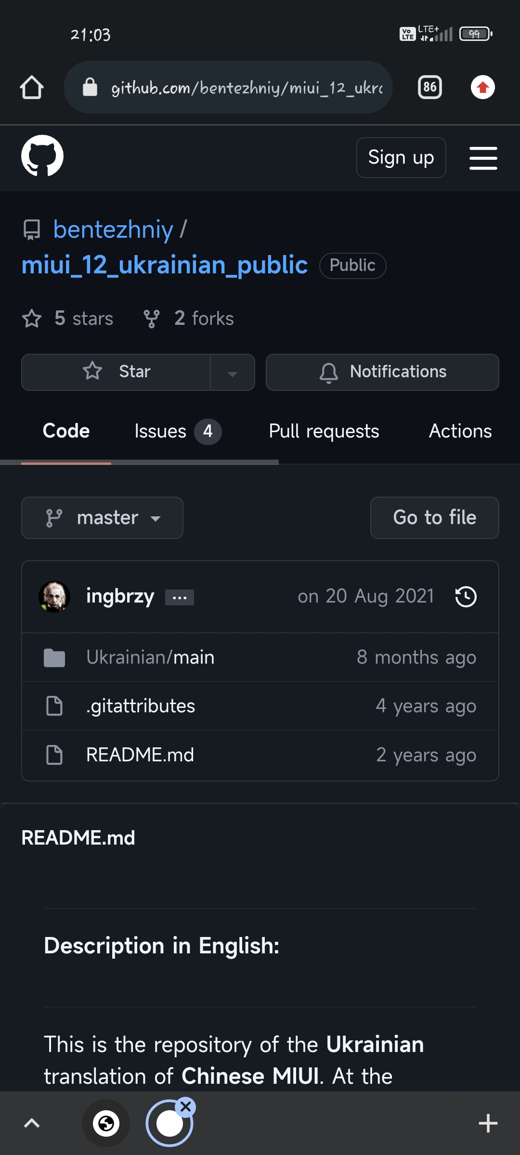This screenshot has height=1155, width=520.
Task: Expand the commit message ellipsis
Action: click(179, 597)
